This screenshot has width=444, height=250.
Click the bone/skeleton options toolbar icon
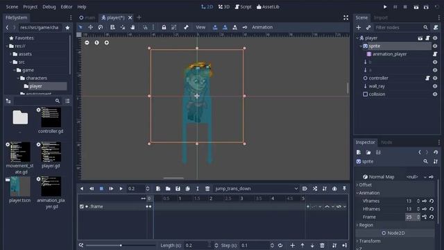tap(186, 27)
